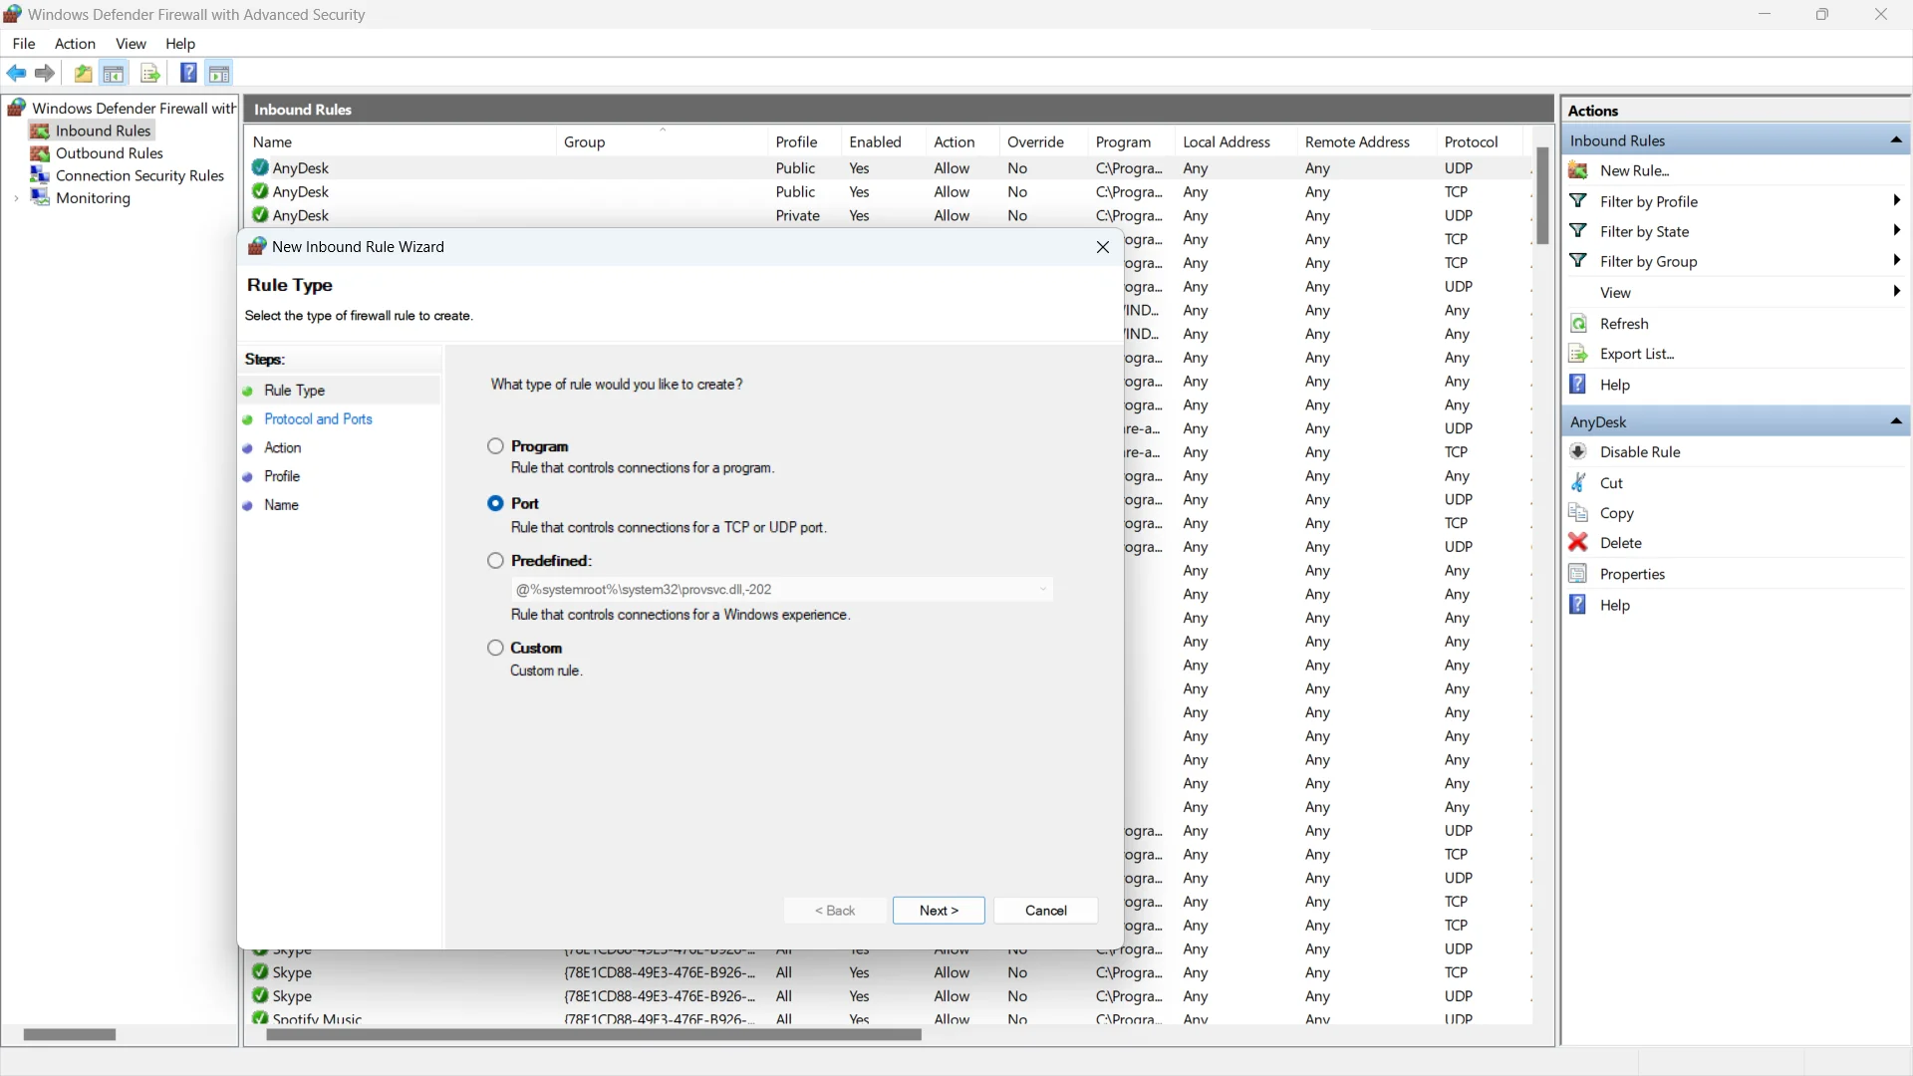Sort rules by the Name column header
Image resolution: width=1913 pixels, height=1076 pixels.
[401, 142]
